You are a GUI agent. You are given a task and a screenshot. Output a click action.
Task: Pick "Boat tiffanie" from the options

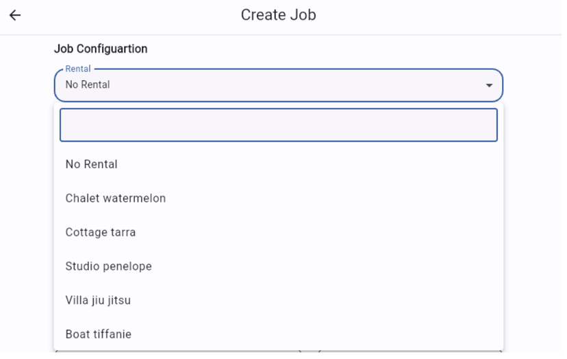click(x=99, y=334)
